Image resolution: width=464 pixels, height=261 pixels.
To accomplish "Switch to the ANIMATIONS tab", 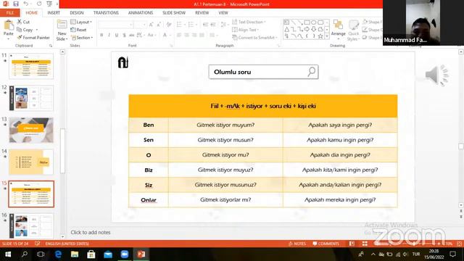I will 141,13.
